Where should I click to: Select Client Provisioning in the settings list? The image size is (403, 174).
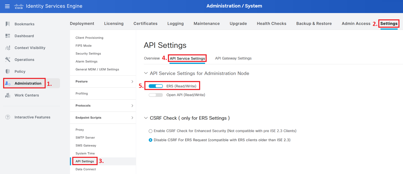pos(89,38)
